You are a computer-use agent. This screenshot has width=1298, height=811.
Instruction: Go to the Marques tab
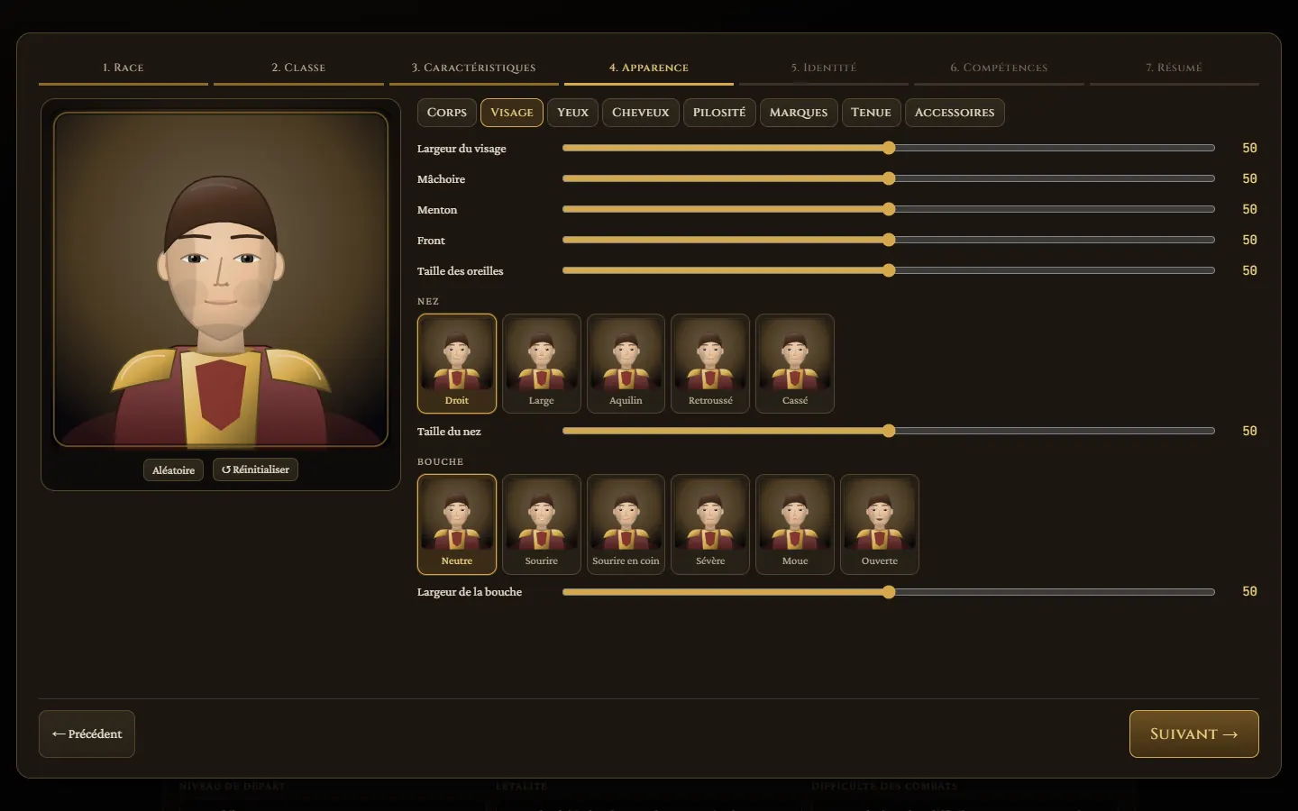pos(799,113)
